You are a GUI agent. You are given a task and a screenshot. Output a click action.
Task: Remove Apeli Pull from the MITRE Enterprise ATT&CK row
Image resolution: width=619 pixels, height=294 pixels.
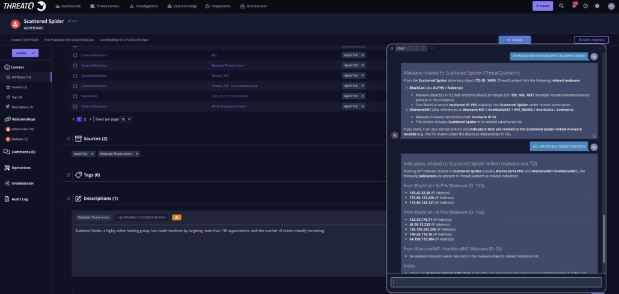point(362,106)
